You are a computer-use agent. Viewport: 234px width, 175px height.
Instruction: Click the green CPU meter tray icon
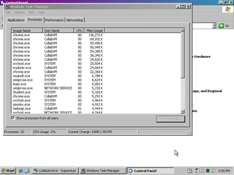(208, 171)
